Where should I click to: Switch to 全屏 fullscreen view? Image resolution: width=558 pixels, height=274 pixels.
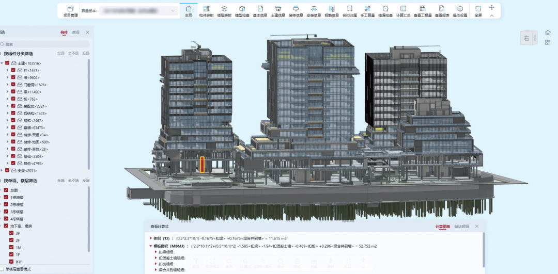point(478,11)
